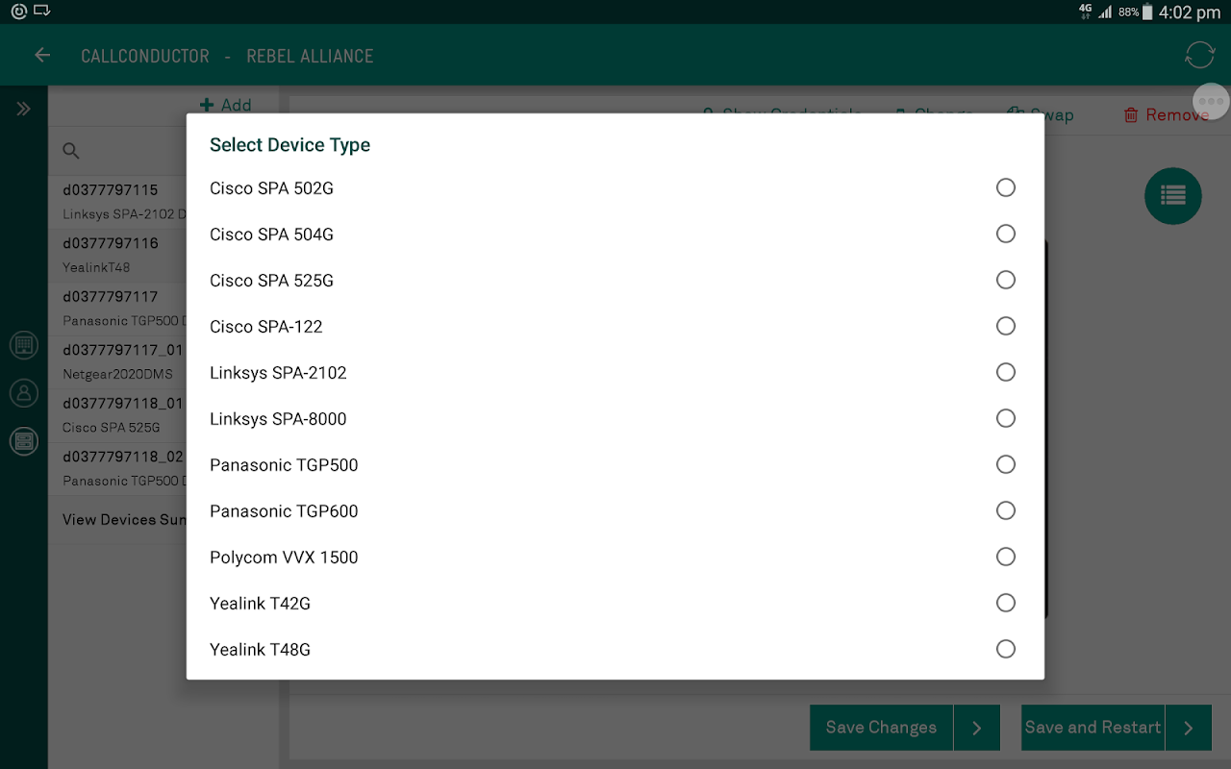Click the Swap button
This screenshot has height=769, width=1231.
click(1041, 115)
